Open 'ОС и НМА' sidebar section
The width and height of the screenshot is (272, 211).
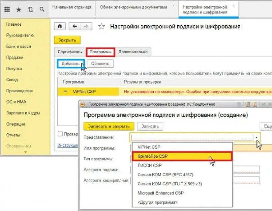(16, 102)
